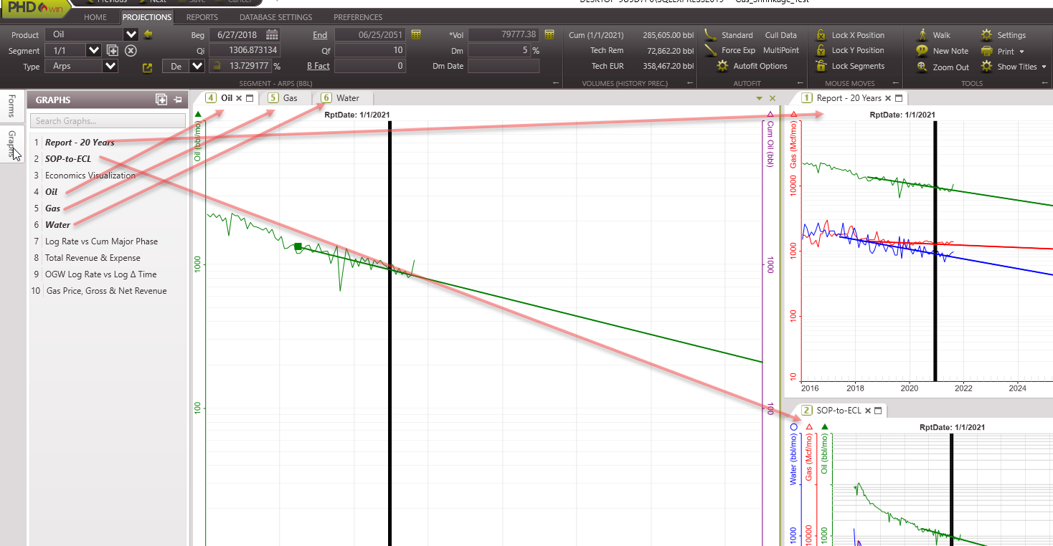Pin the GRAPHS panel
The width and height of the screenshot is (1053, 546).
177,99
